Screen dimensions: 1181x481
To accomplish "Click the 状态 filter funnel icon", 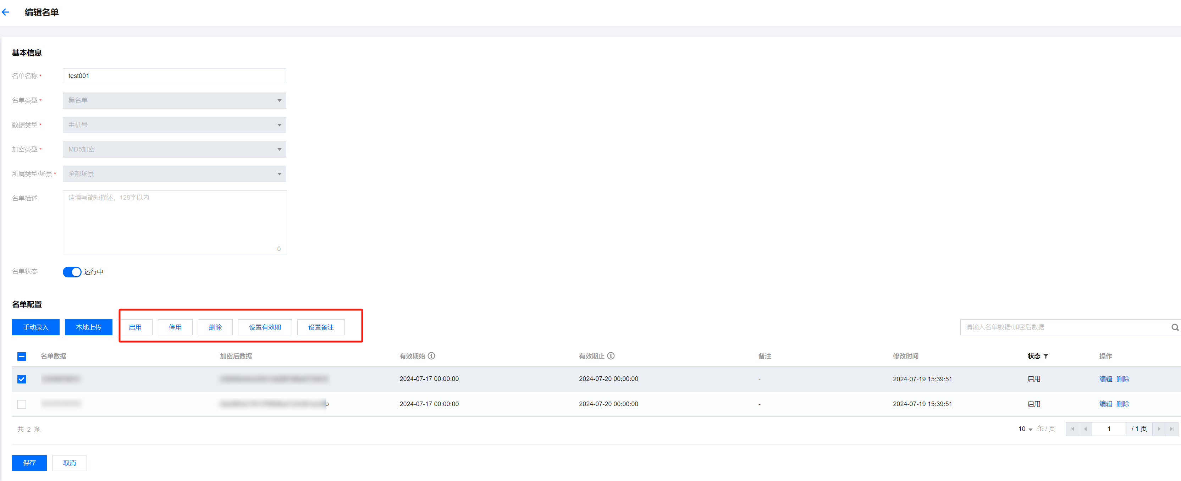I will [1046, 356].
